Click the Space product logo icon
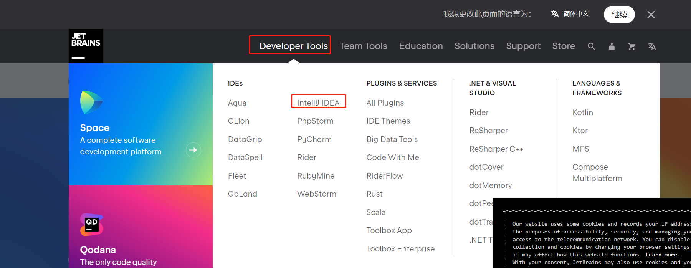Screen dimensions: 691x268 click(x=91, y=103)
